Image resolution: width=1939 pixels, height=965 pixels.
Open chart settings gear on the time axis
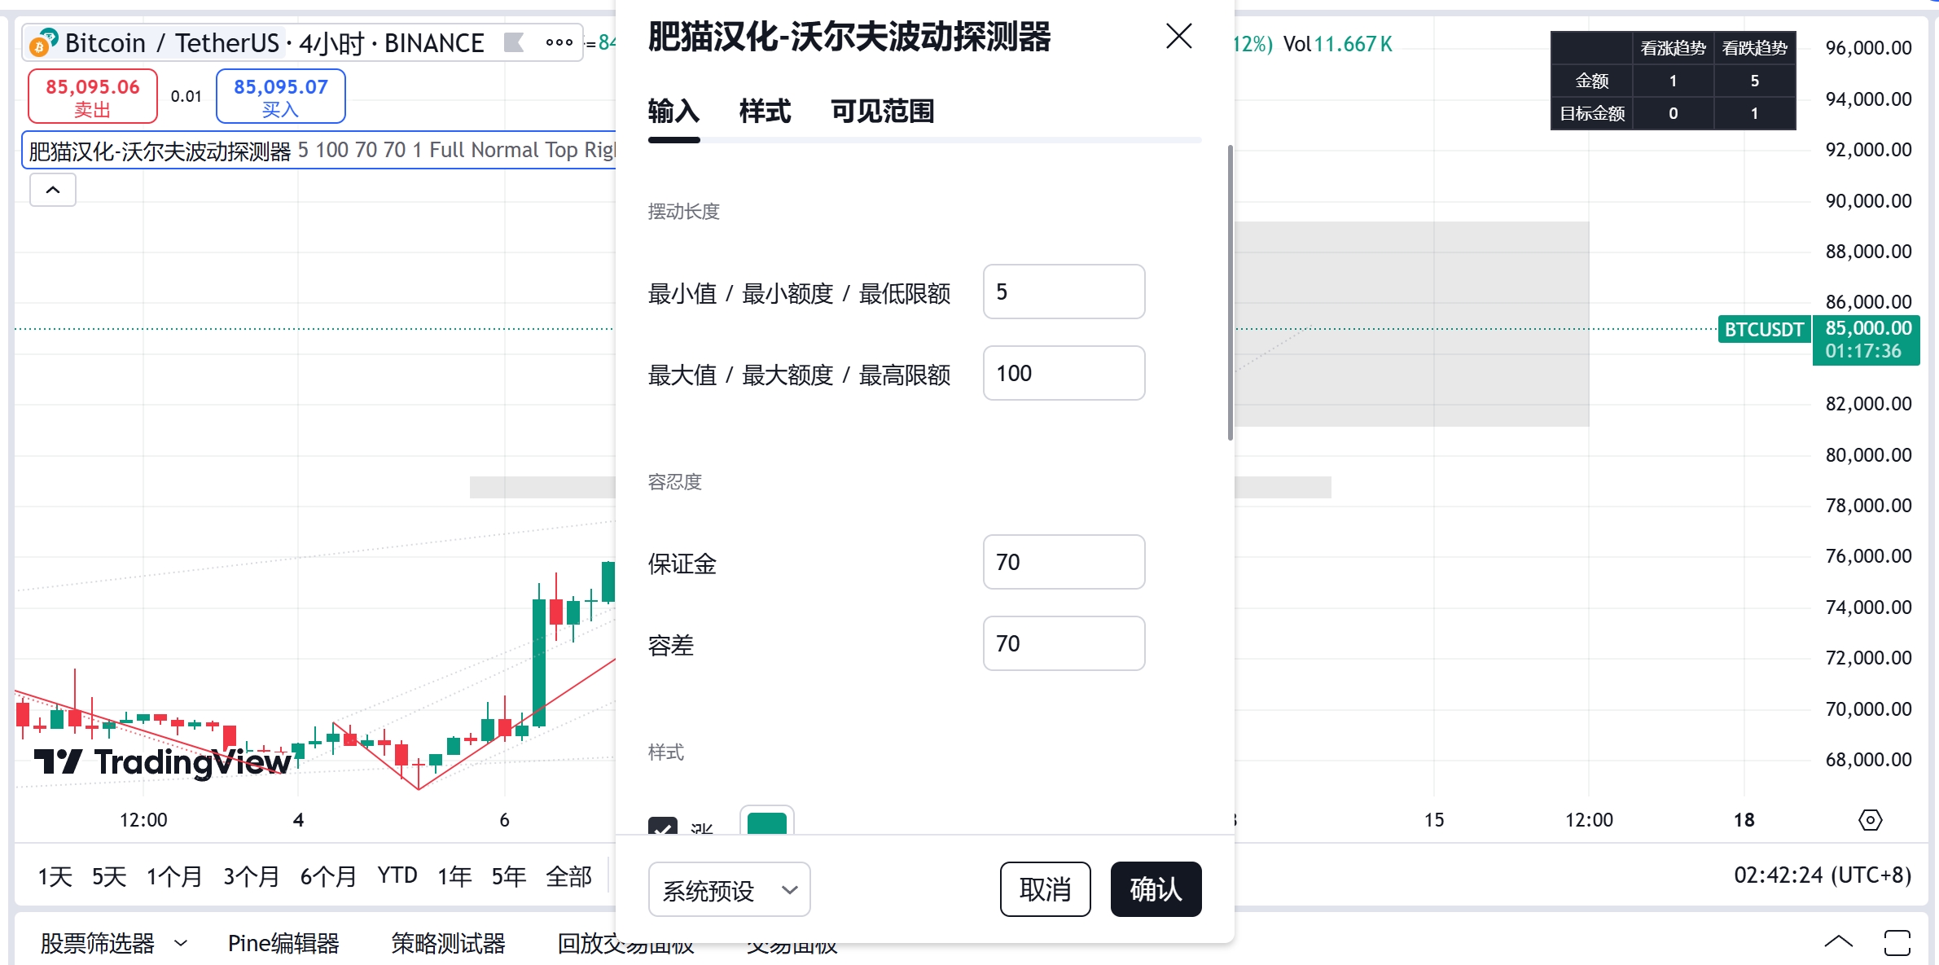pos(1870,819)
